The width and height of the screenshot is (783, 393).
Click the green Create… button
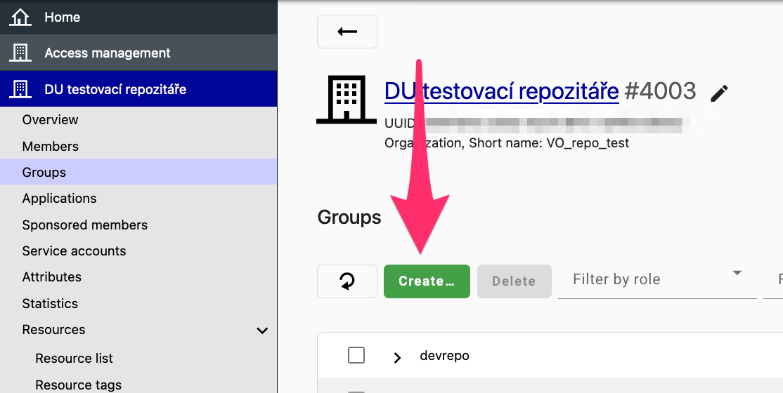(427, 281)
